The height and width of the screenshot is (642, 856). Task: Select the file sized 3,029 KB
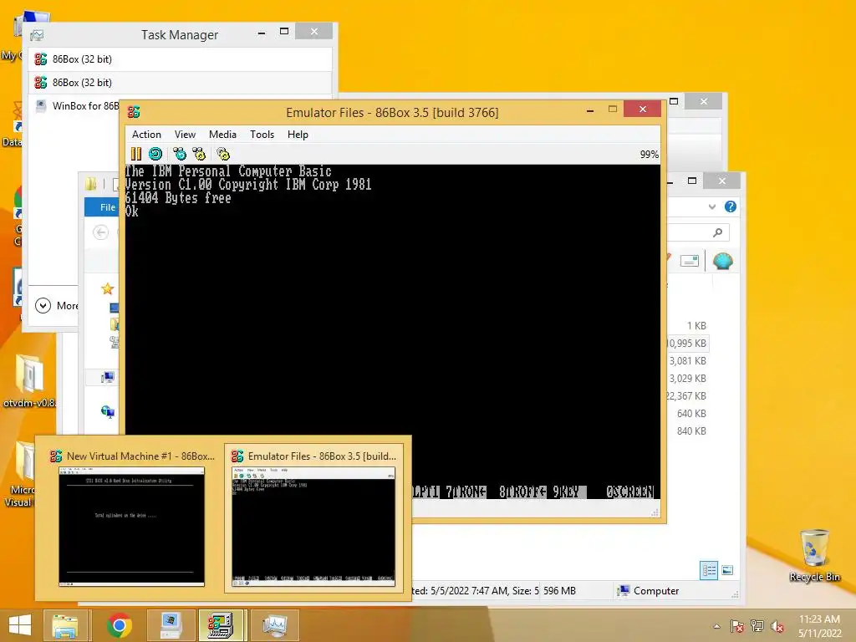688,379
